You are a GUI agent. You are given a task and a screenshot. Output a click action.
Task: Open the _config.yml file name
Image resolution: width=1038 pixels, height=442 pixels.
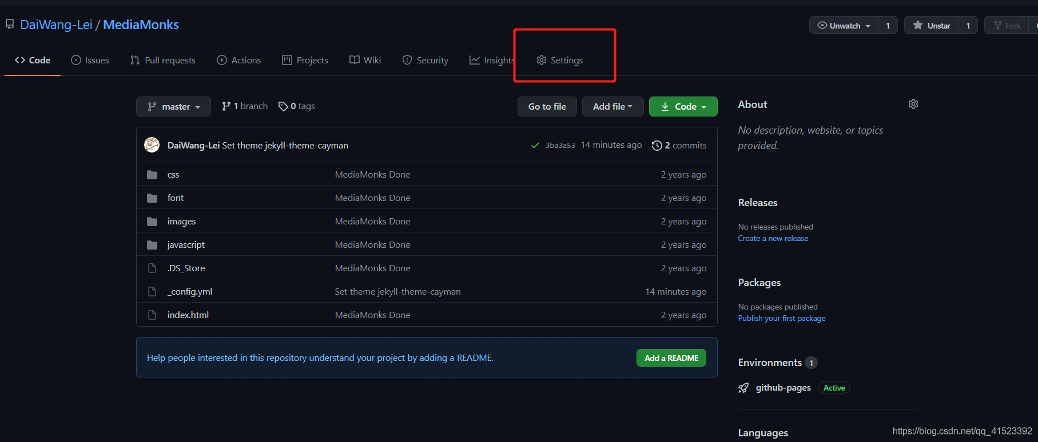click(190, 292)
